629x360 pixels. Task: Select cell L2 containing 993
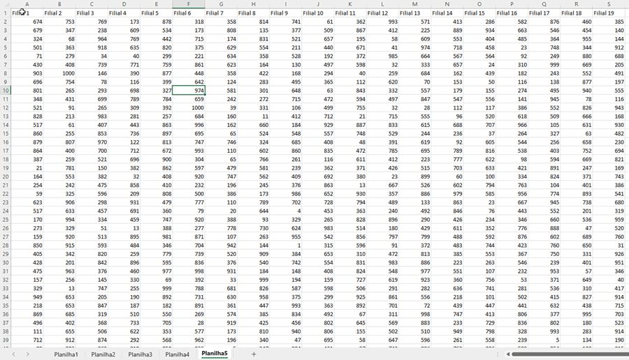coord(382,22)
